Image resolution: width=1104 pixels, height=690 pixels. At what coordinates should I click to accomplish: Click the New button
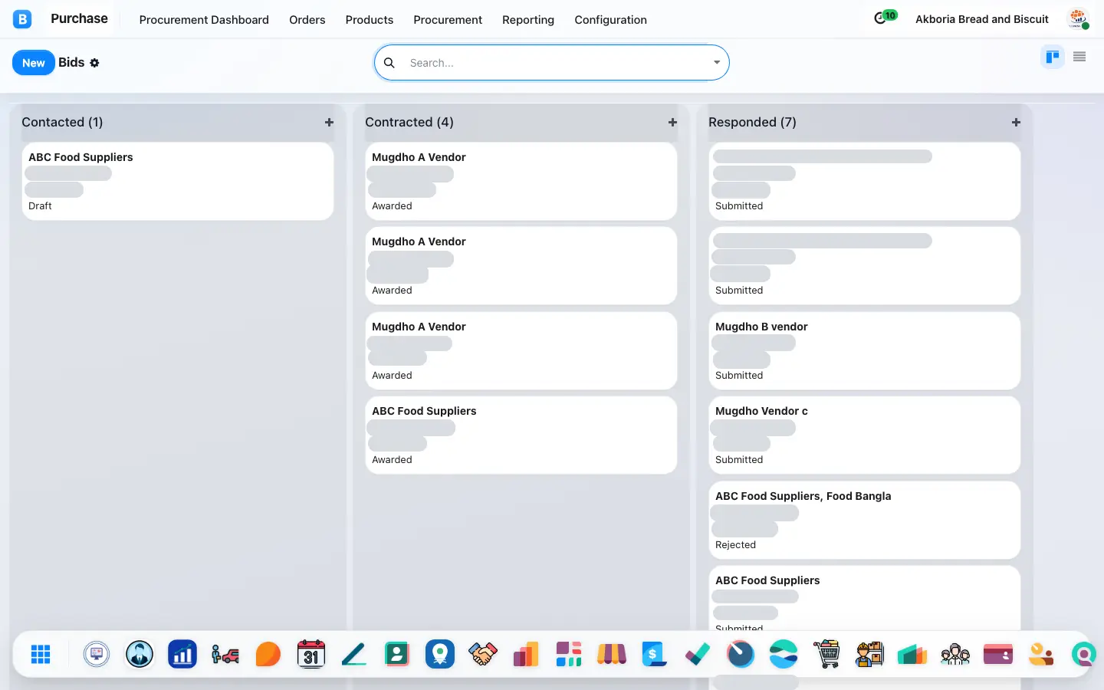34,63
